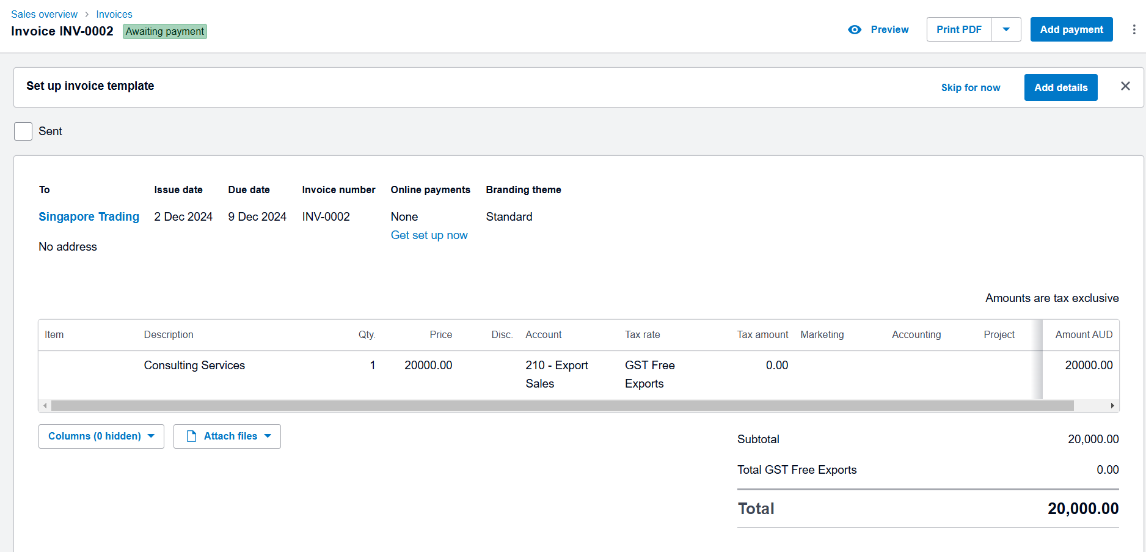
Task: Click the Consulting Services line item description
Action: click(194, 365)
